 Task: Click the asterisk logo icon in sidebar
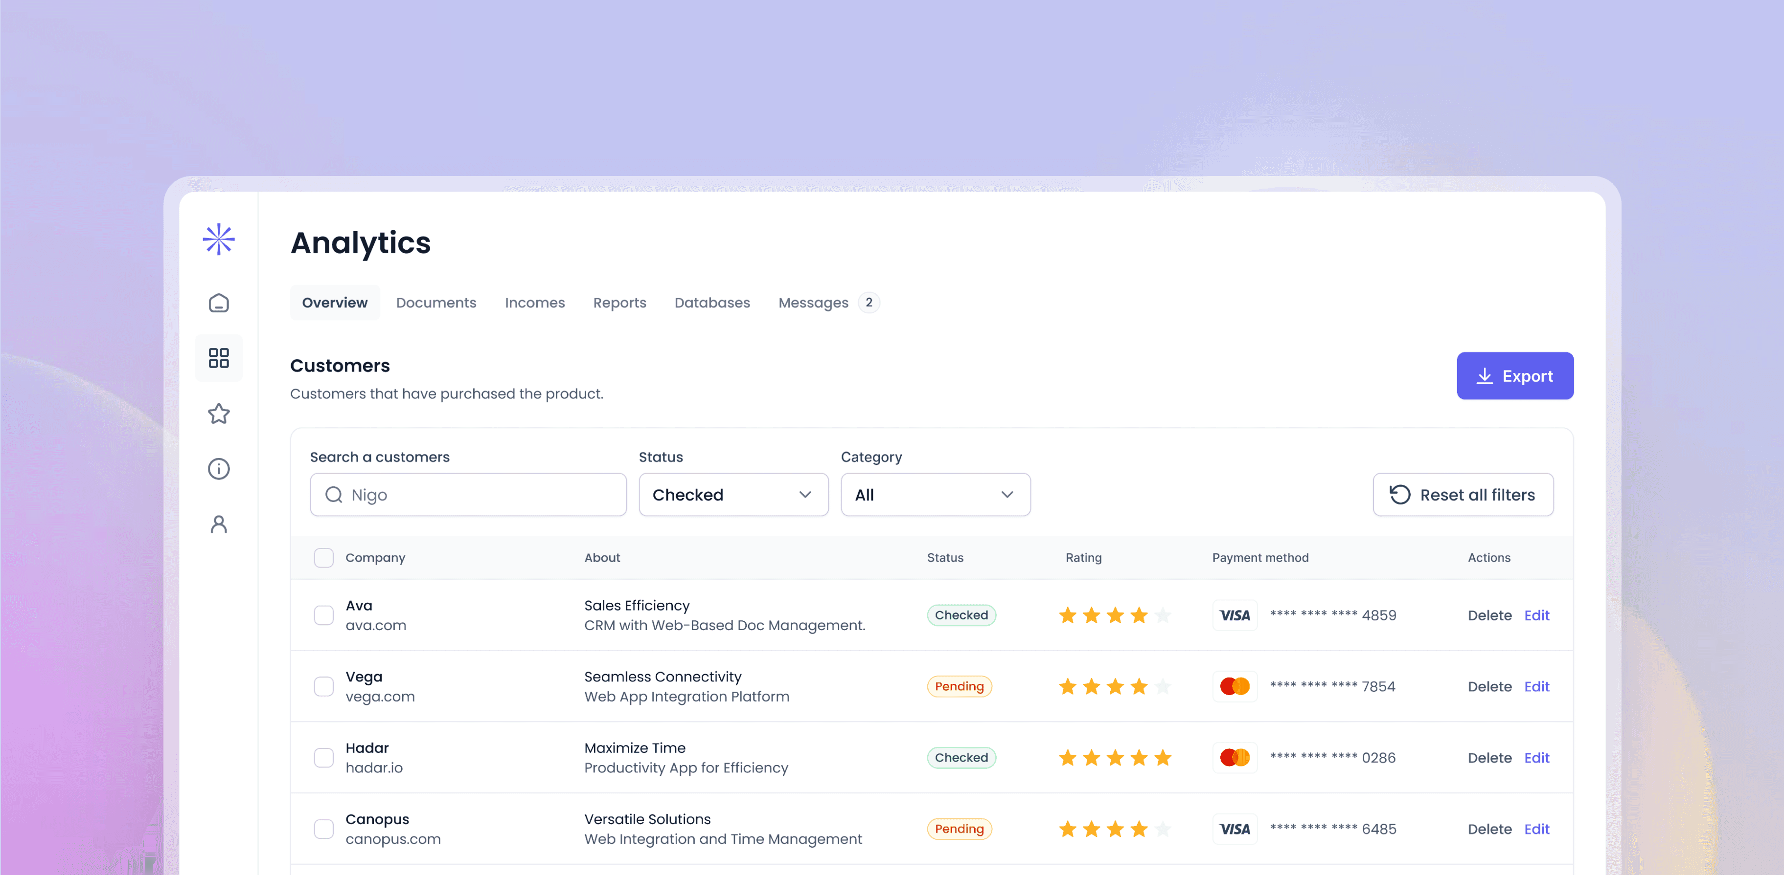219,240
